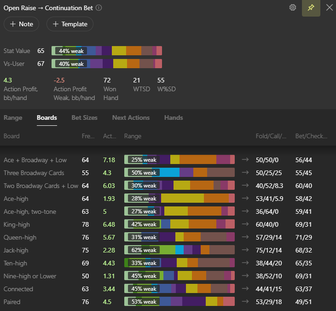
Task: Click the 53% weak range bar
Action: (180, 302)
